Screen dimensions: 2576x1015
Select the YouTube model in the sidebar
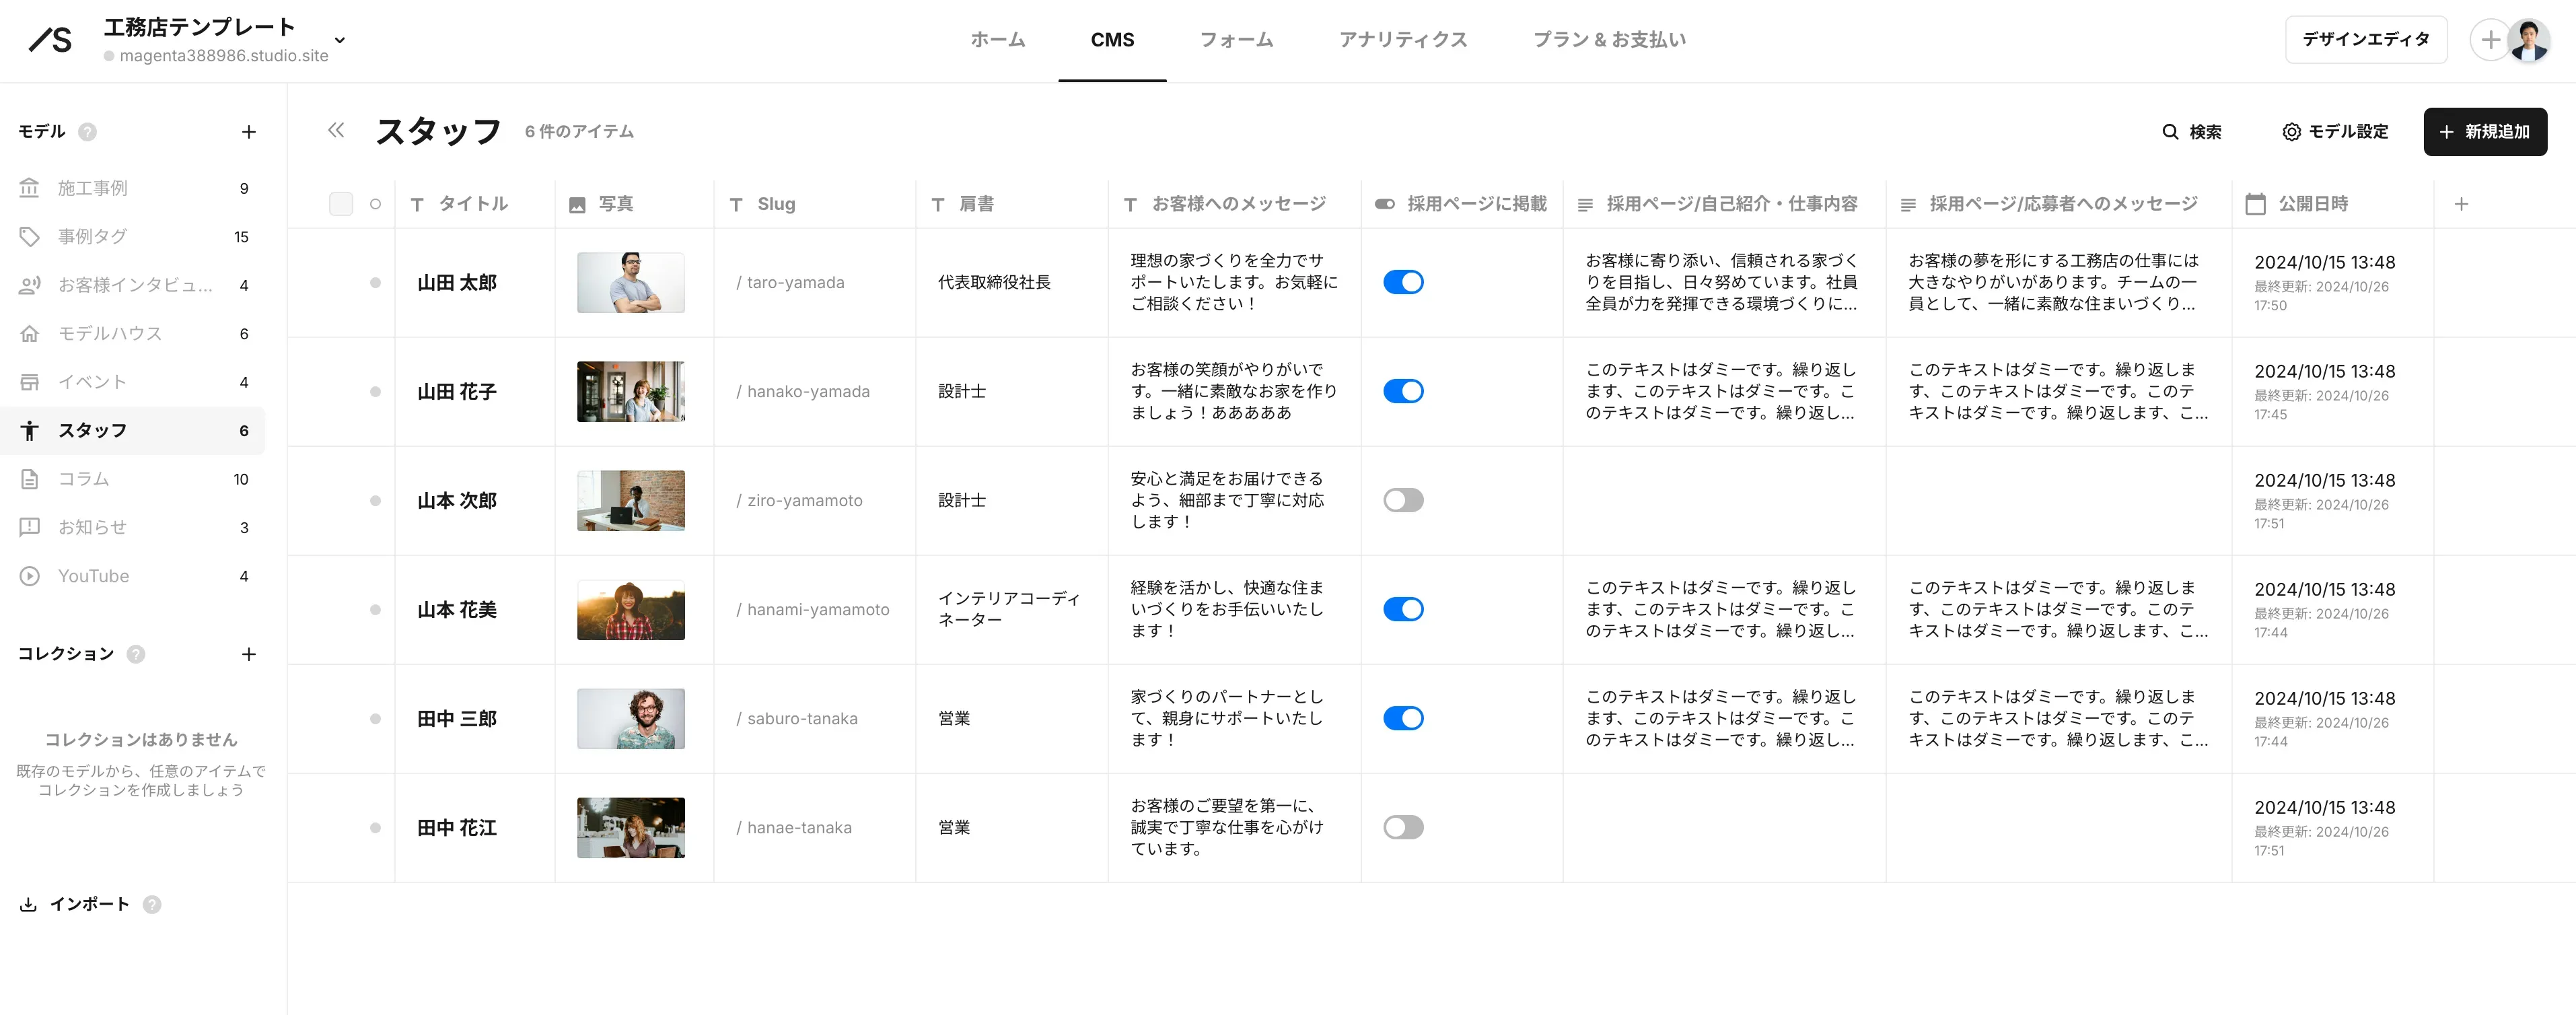click(93, 575)
